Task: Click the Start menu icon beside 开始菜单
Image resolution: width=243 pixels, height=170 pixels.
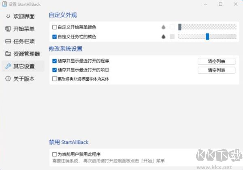Action: pyautogui.click(x=8, y=29)
